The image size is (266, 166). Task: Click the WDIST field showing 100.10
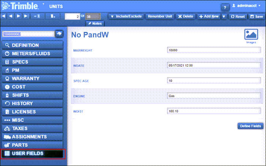[214, 111]
